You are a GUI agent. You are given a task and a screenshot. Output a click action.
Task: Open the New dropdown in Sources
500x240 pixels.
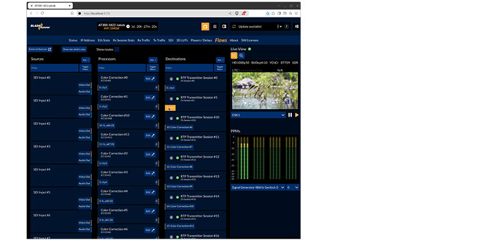pos(86,60)
